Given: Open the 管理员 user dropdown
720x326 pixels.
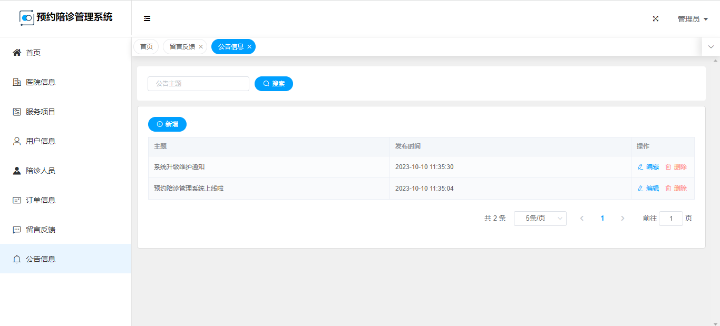Looking at the screenshot, I should click(692, 19).
